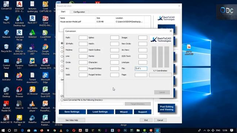The image size is (237, 133).
Task: Select the Recycle Bin icon
Action: tap(6, 48)
